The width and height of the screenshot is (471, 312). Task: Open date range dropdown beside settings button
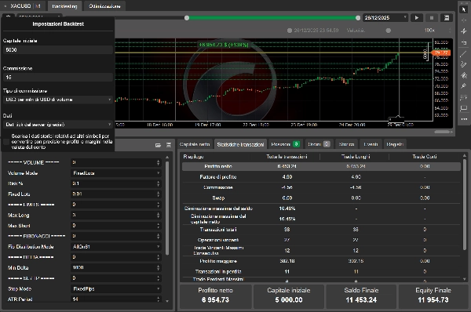pos(39,16)
